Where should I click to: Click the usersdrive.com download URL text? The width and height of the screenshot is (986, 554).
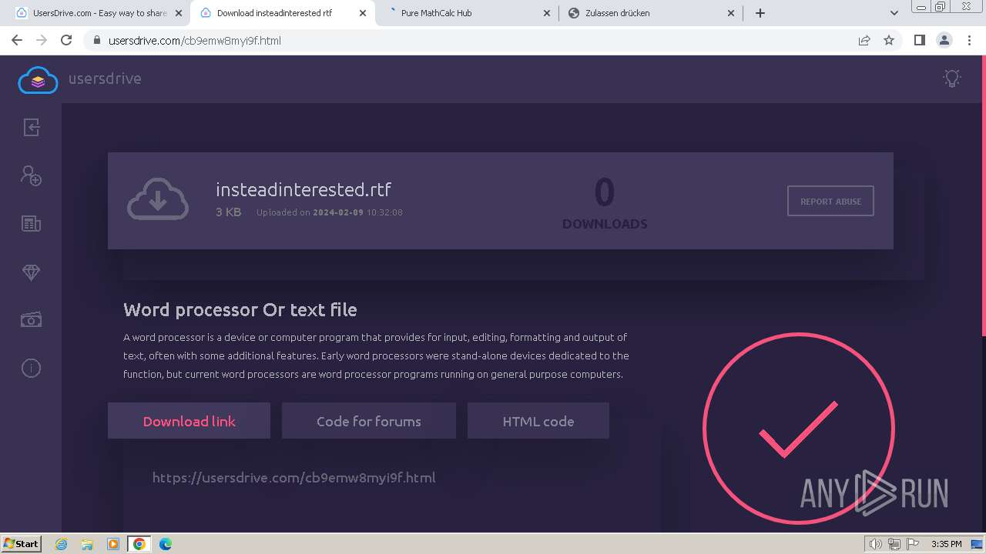pyautogui.click(x=293, y=478)
